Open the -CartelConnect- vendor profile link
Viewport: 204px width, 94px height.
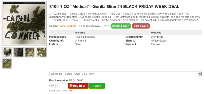[x=68, y=26]
